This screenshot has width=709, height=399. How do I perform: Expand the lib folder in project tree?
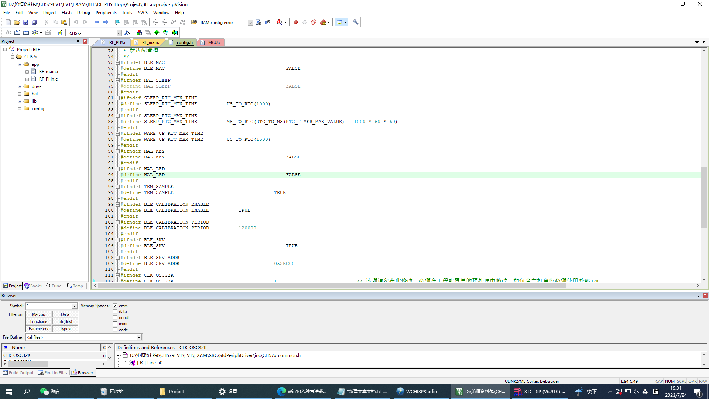[20, 101]
